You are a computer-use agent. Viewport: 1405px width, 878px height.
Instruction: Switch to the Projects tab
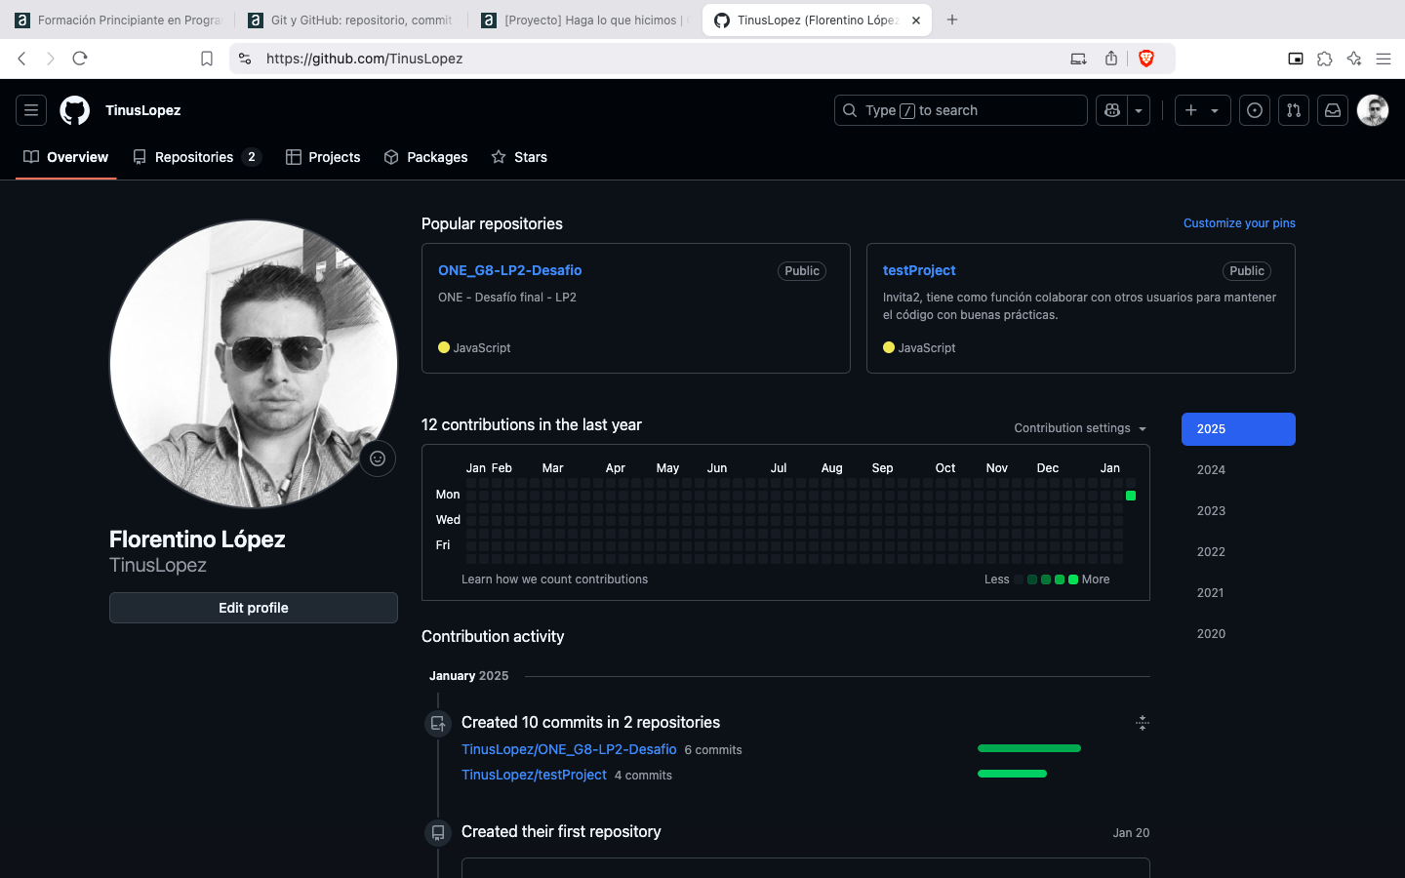click(x=323, y=157)
